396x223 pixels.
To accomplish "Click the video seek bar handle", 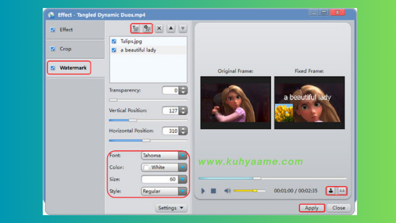I will (x=257, y=178).
